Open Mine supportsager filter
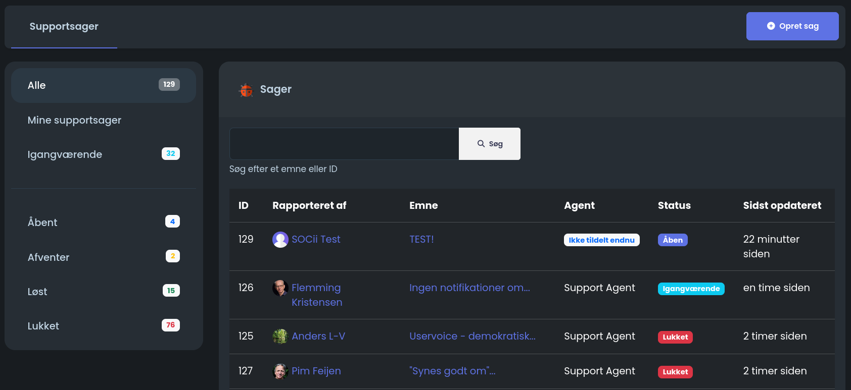 point(74,120)
